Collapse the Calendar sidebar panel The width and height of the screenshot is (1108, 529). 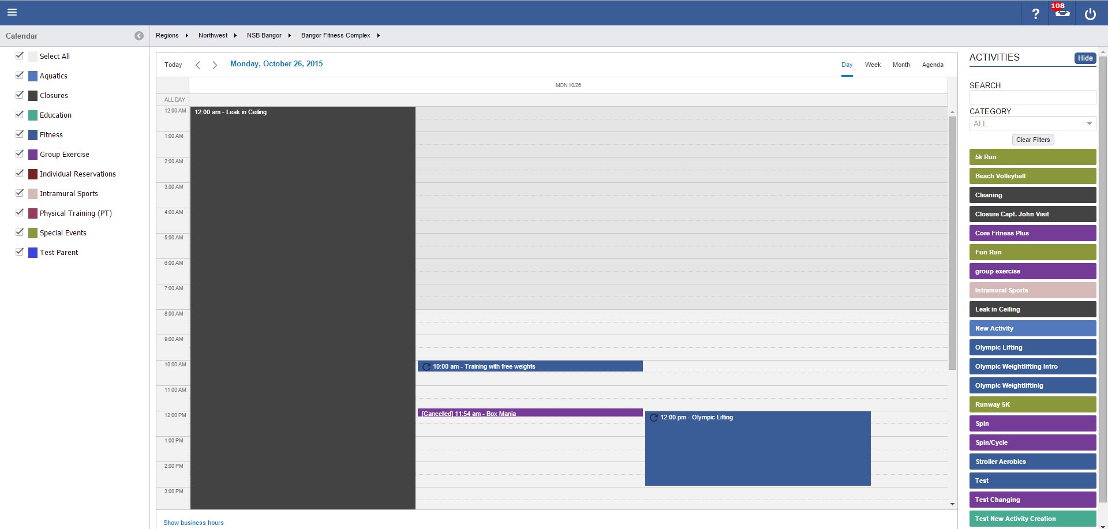click(139, 36)
